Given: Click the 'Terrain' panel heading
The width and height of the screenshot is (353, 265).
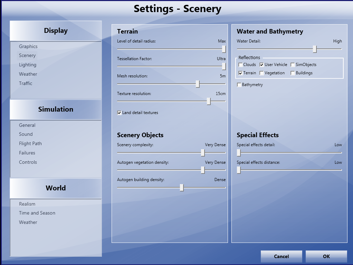Looking at the screenshot, I should click(127, 31).
